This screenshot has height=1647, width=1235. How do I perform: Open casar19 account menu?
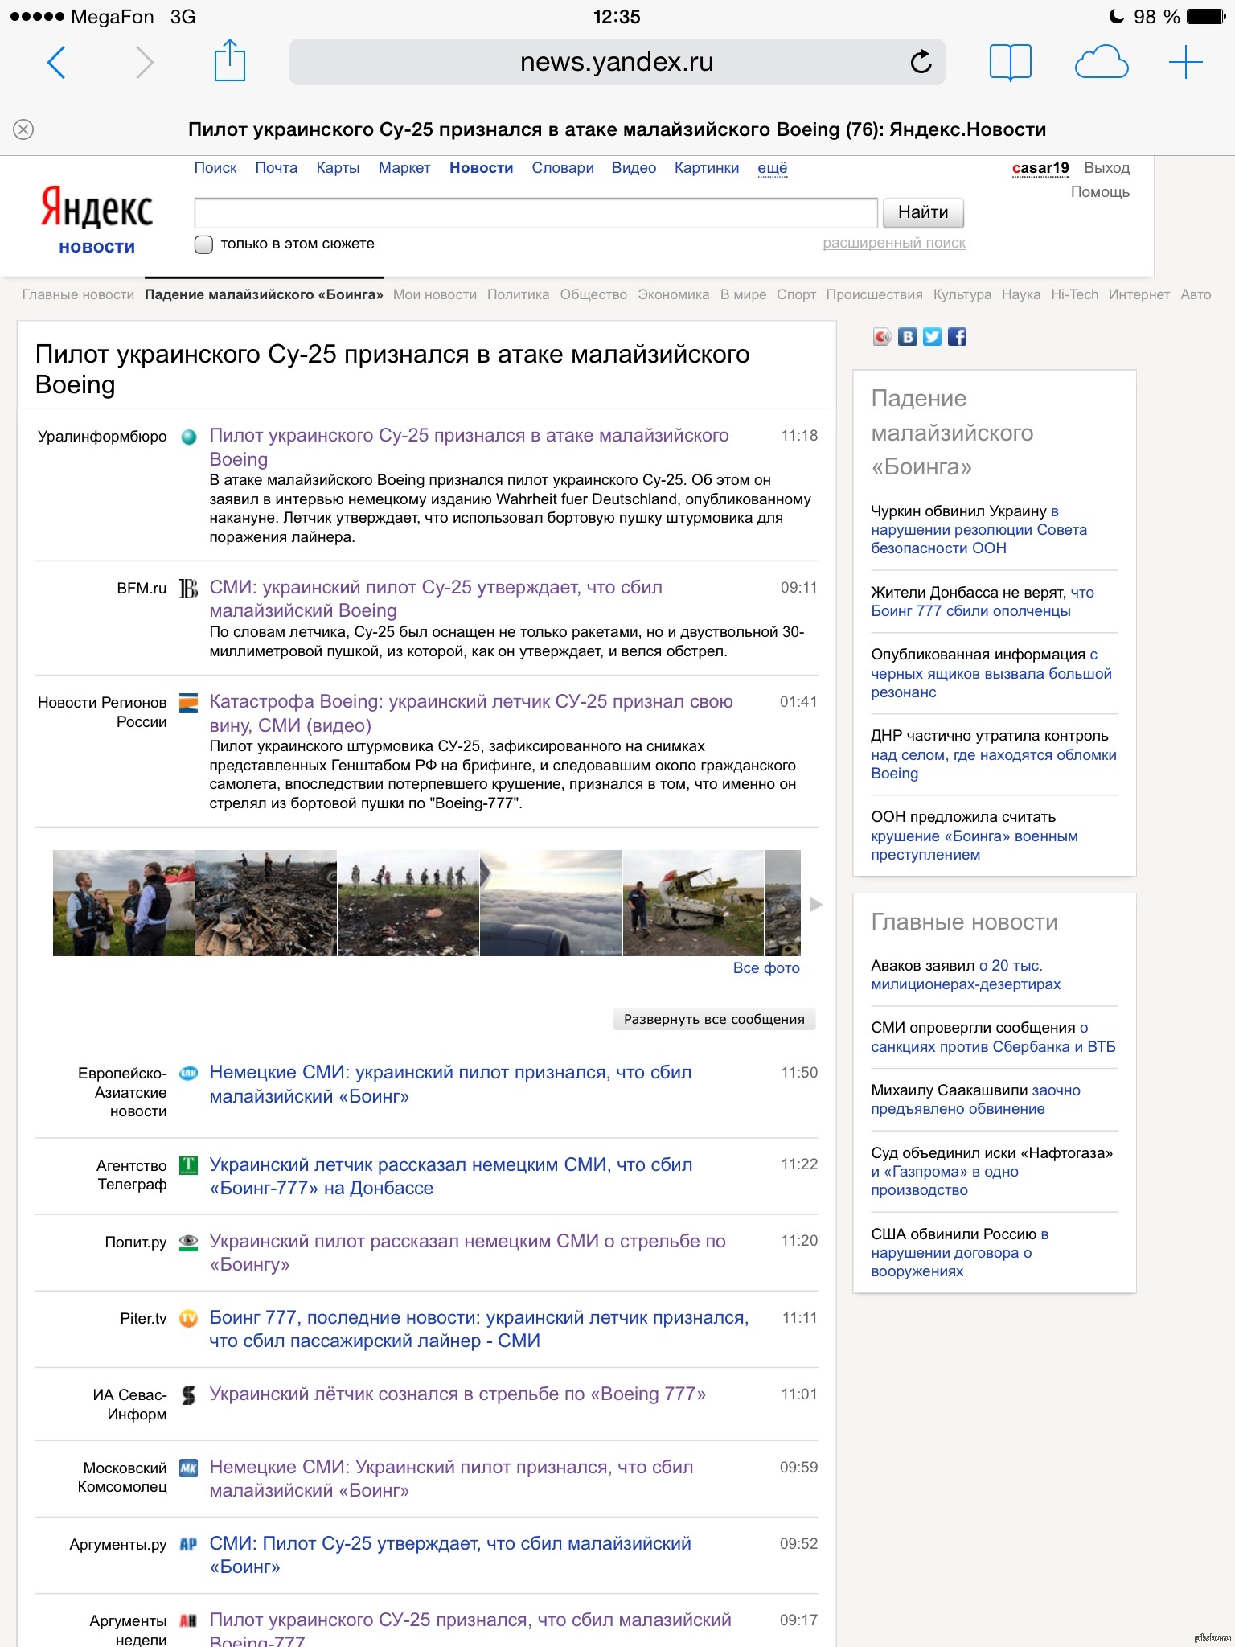click(x=1040, y=168)
